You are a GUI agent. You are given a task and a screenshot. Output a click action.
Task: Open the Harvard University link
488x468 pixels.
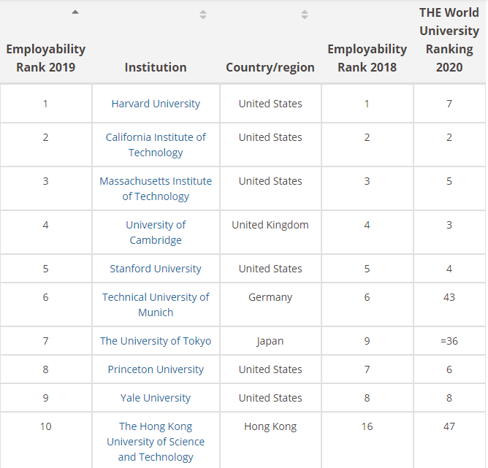[x=156, y=104]
